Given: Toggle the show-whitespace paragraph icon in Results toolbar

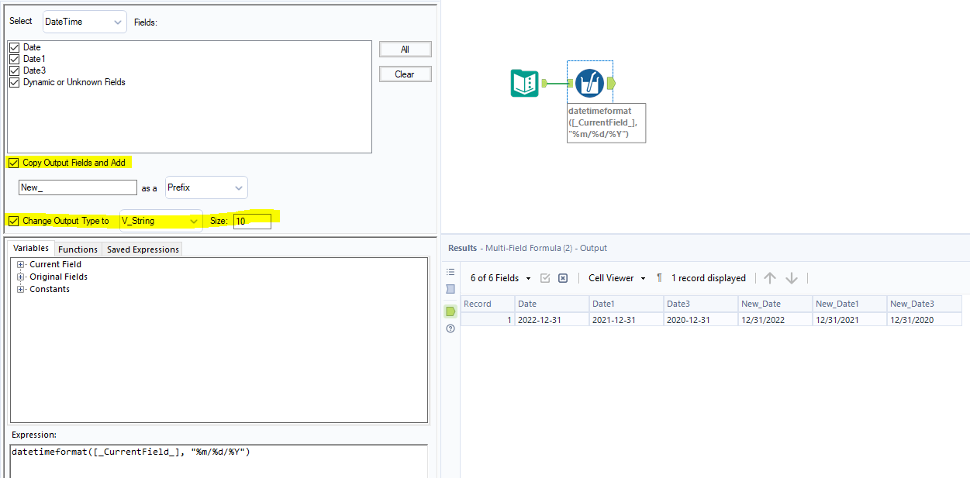Looking at the screenshot, I should tap(658, 277).
